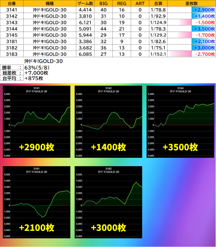The image size is (216, 247).
Task: Open the slump graph for machine 3142
Action: [109, 122]
